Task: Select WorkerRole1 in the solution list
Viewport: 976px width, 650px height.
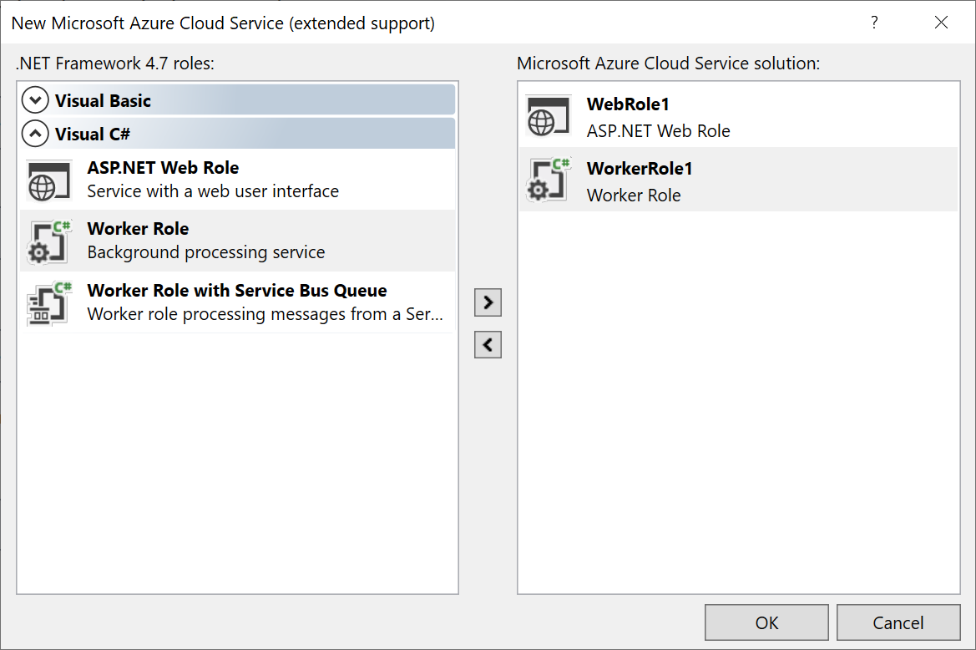Action: pyautogui.click(x=640, y=169)
